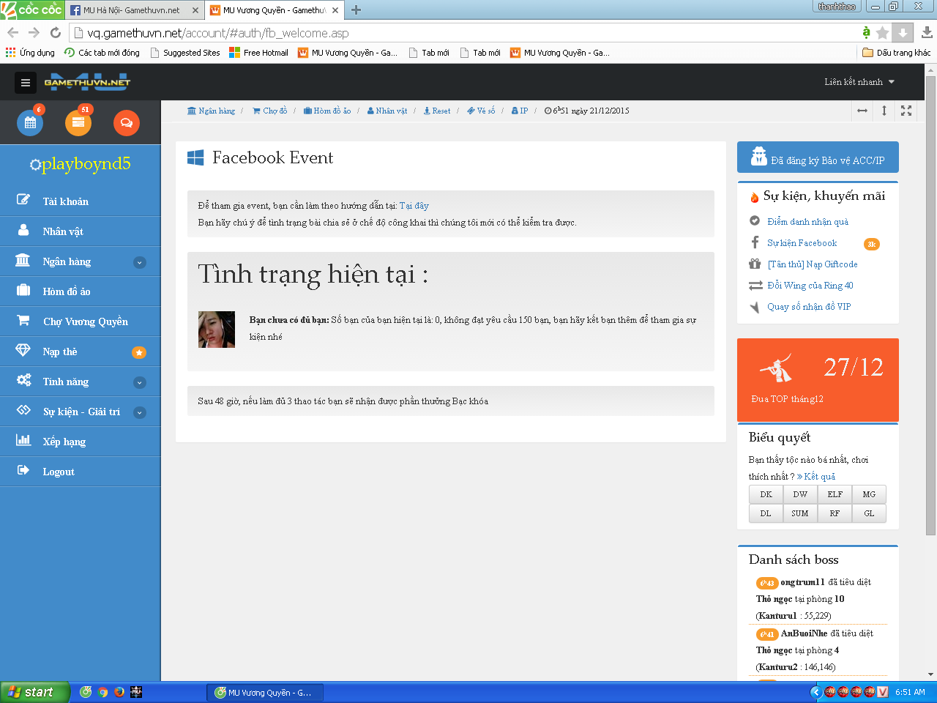
Task: Expand the Ngân hàng sidebar submenu
Action: pyautogui.click(x=140, y=262)
